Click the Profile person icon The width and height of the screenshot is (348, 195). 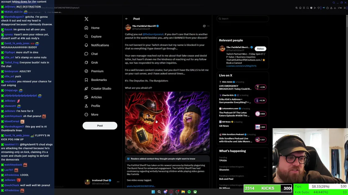[x=86, y=106]
